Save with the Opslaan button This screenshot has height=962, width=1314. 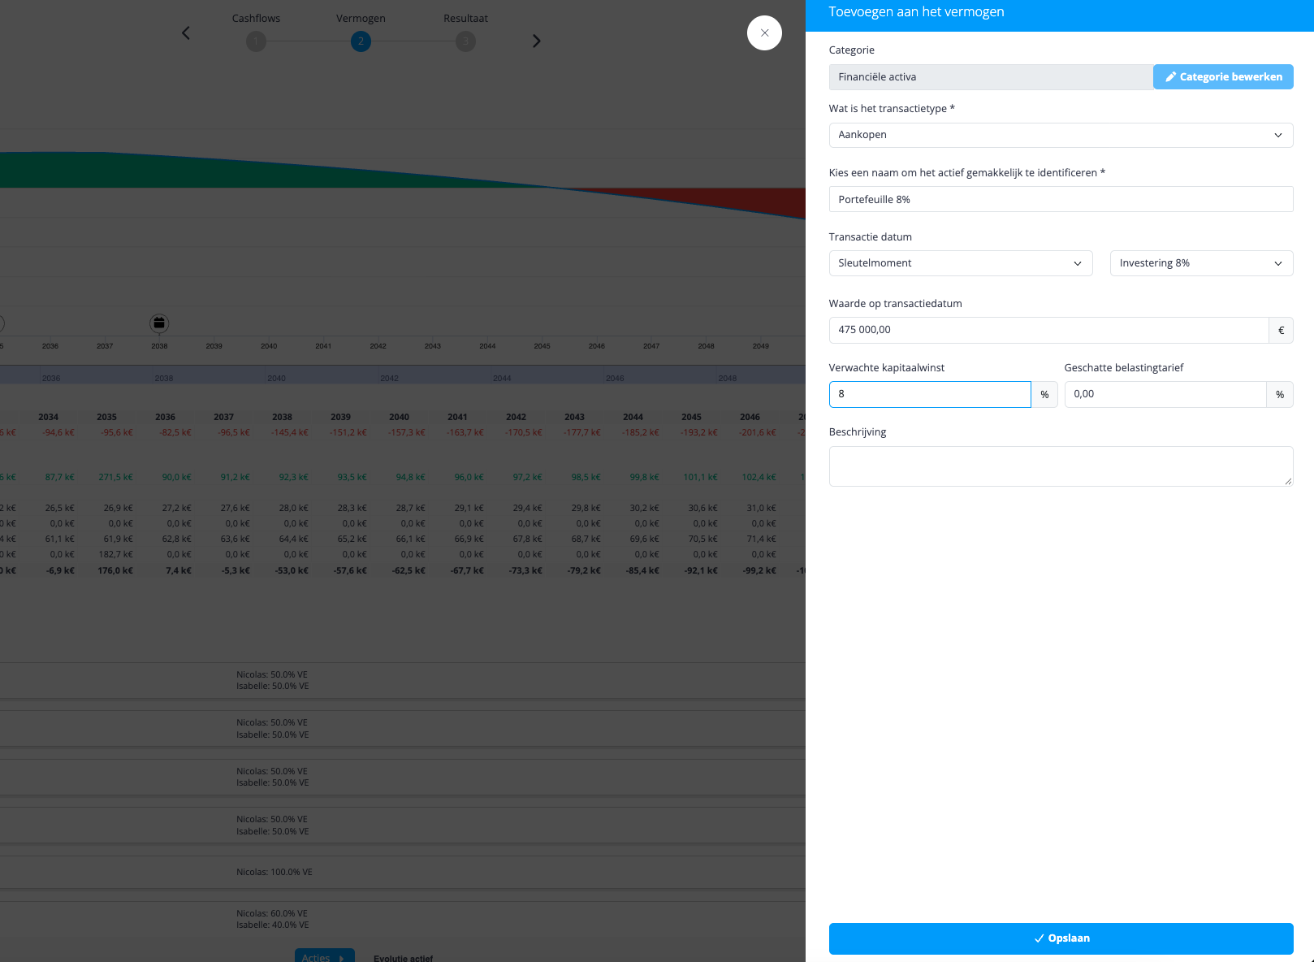[1061, 938]
